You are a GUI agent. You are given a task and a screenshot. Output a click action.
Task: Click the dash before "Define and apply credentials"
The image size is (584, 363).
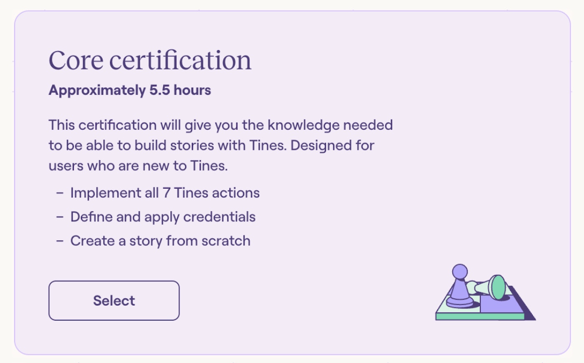pos(60,217)
